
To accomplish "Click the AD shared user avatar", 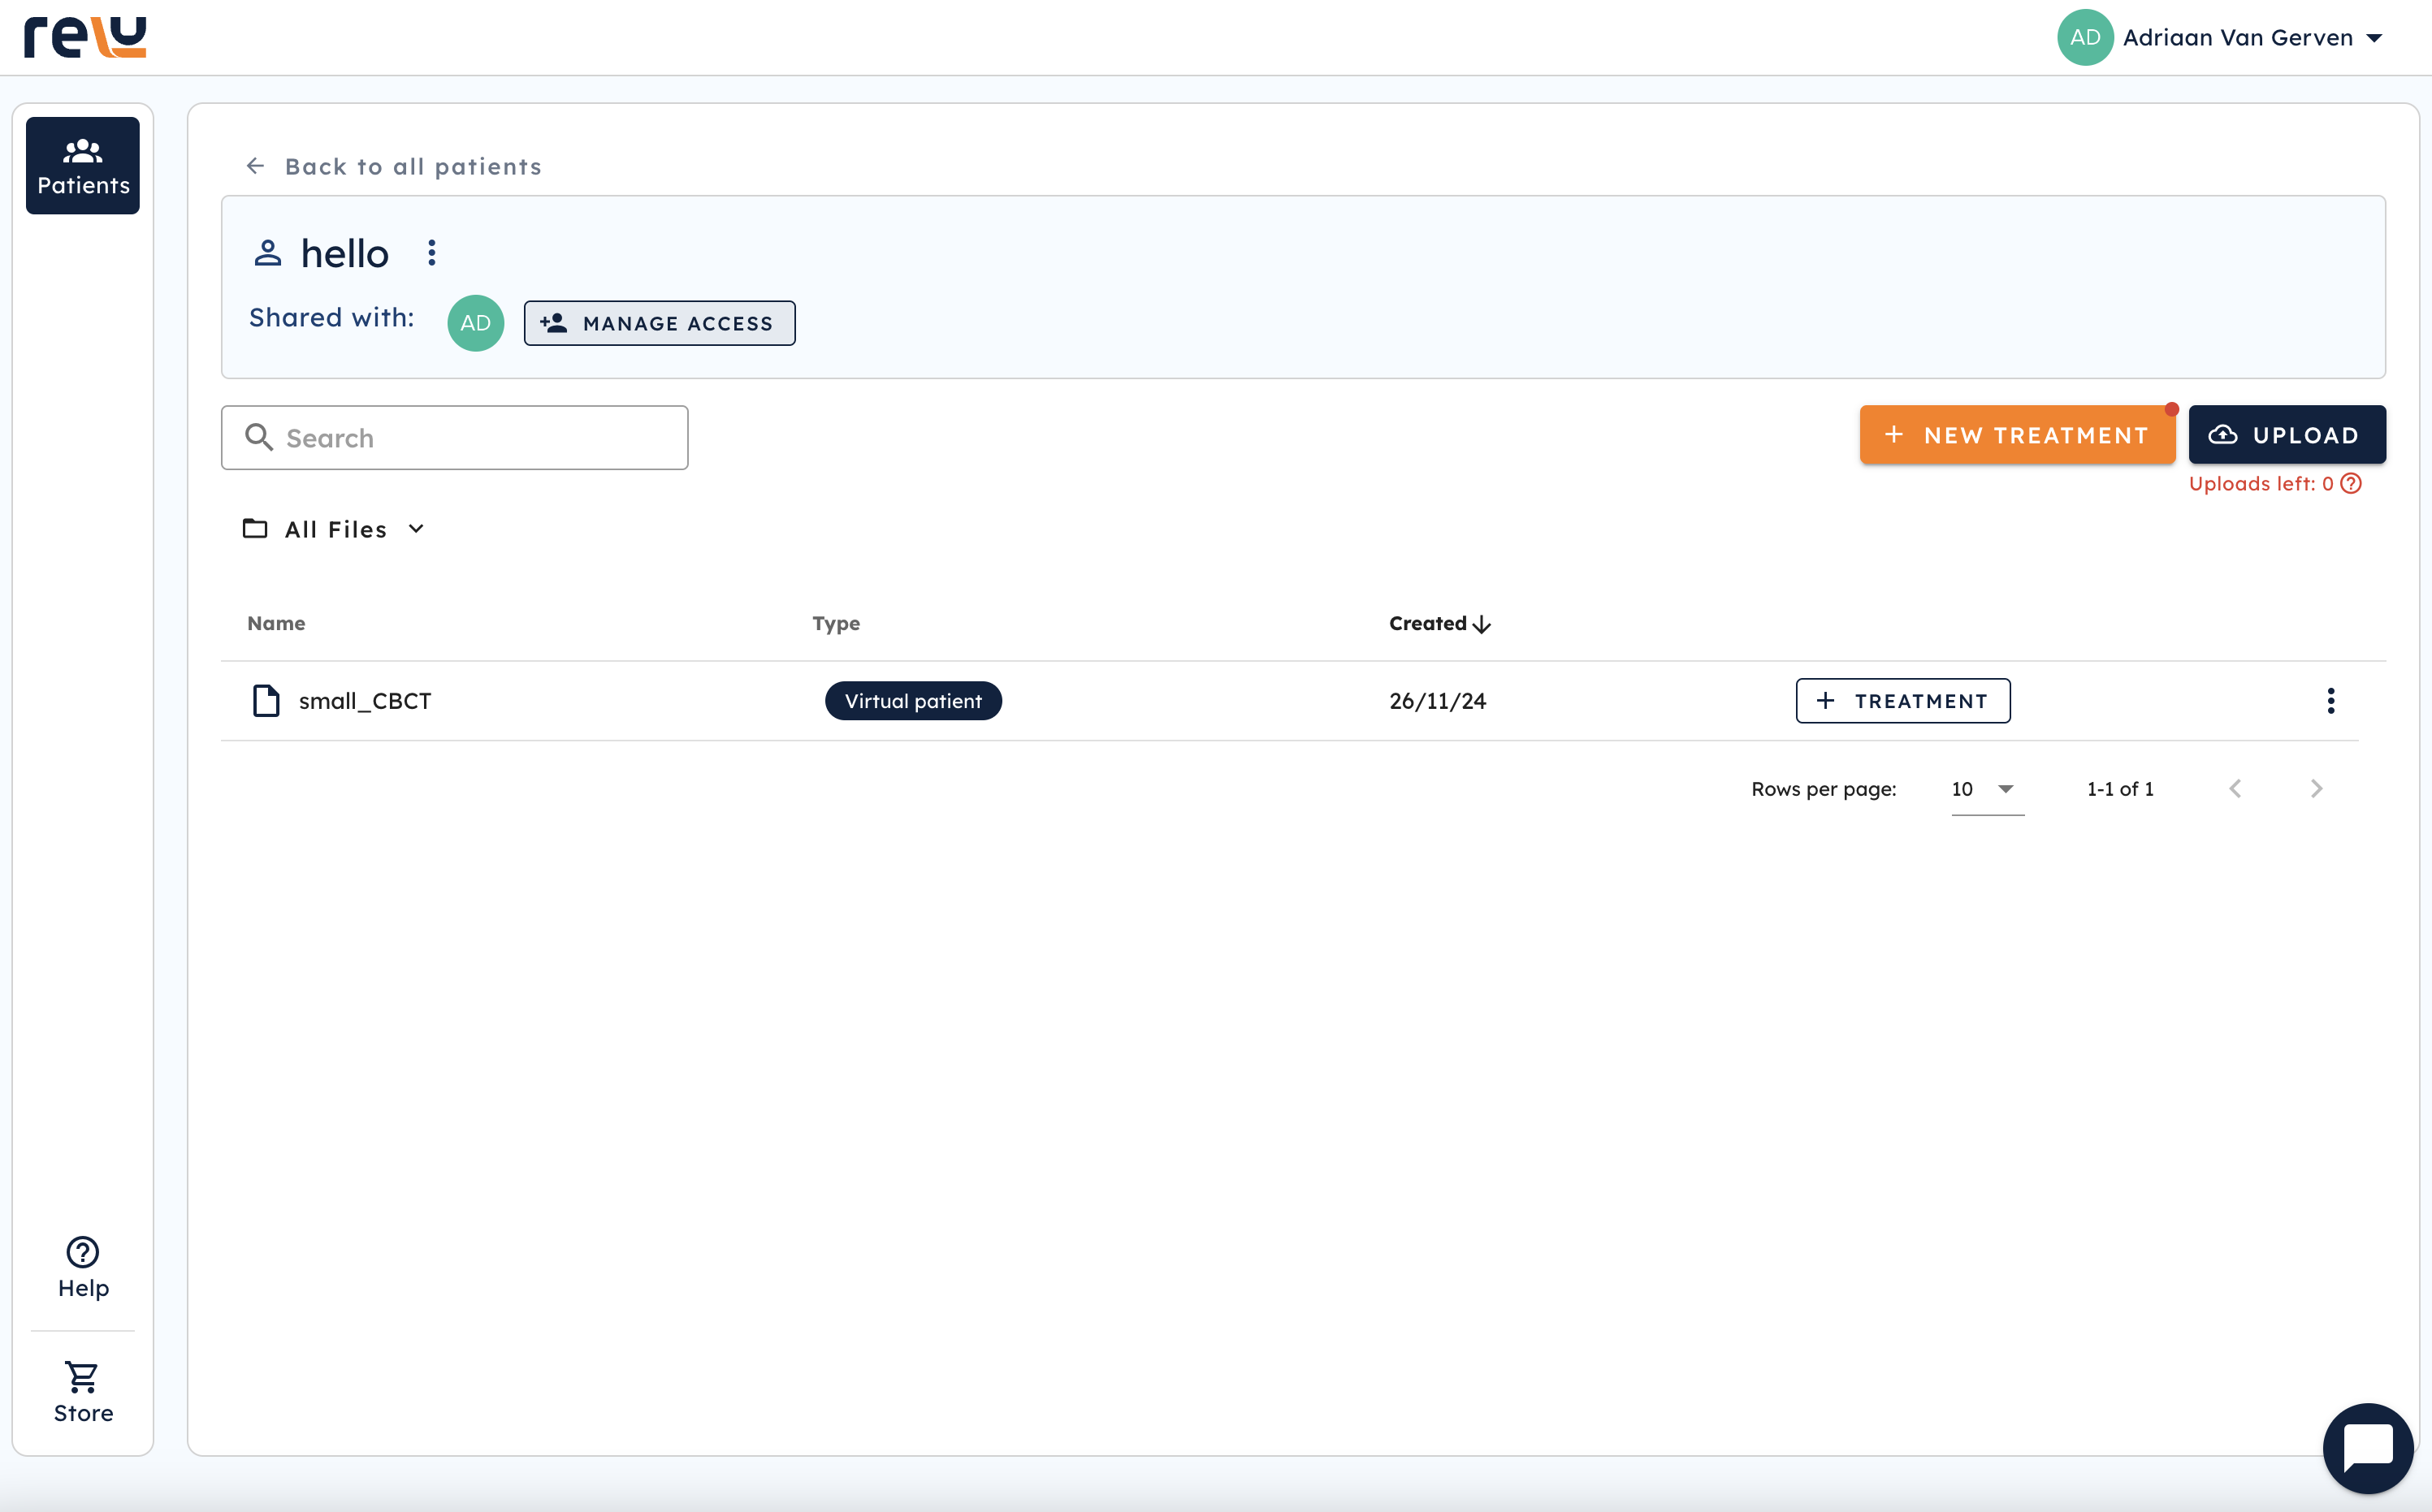I will tap(475, 323).
